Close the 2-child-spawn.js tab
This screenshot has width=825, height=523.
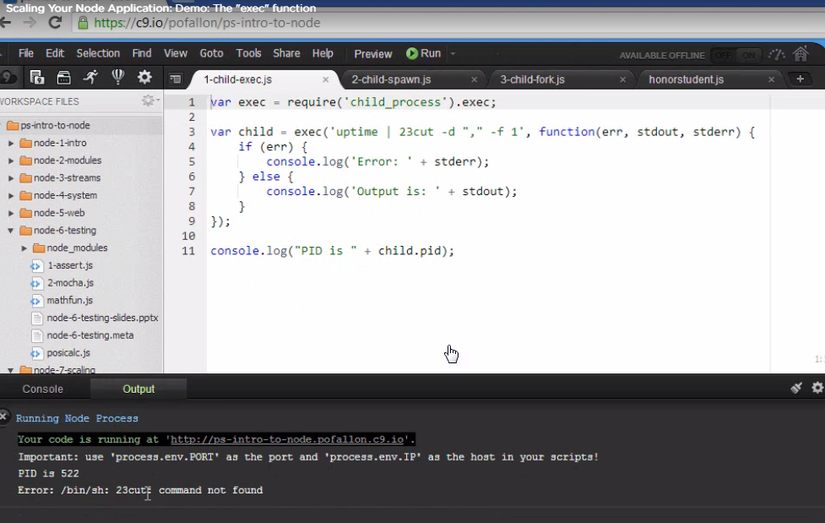[474, 79]
